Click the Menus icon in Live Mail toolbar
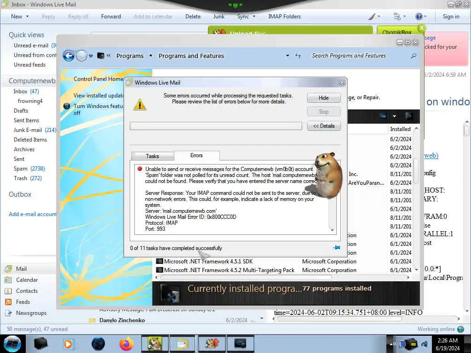 [397, 17]
